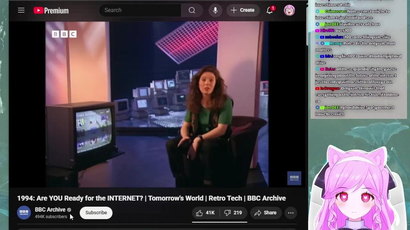Viewport: 410px width, 230px height.
Task: Click Grimzeros's chat message in stream chat
Action: point(353,14)
